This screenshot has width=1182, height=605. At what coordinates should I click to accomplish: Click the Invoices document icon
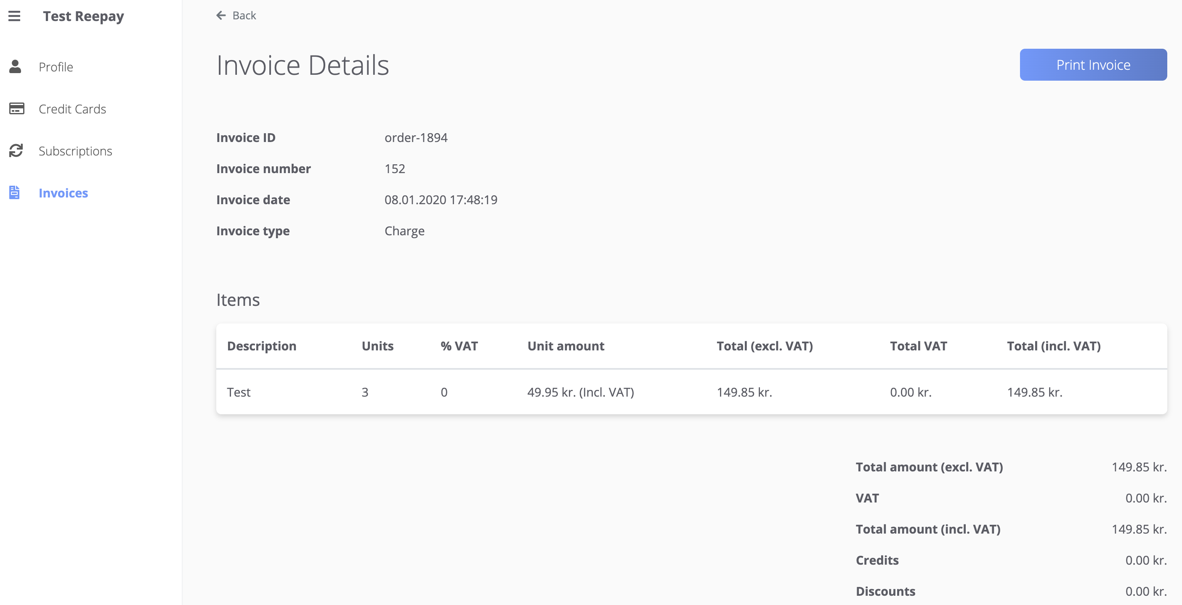pos(14,193)
